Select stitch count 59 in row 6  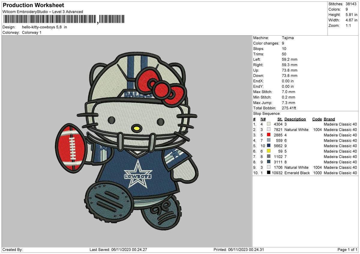click(x=280, y=151)
